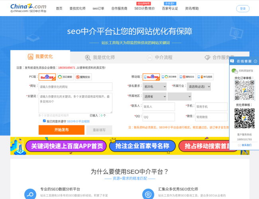Click the 企业蓝V blue badge
Image resolution: width=259 pixels, height=199 pixels.
pos(170,4)
